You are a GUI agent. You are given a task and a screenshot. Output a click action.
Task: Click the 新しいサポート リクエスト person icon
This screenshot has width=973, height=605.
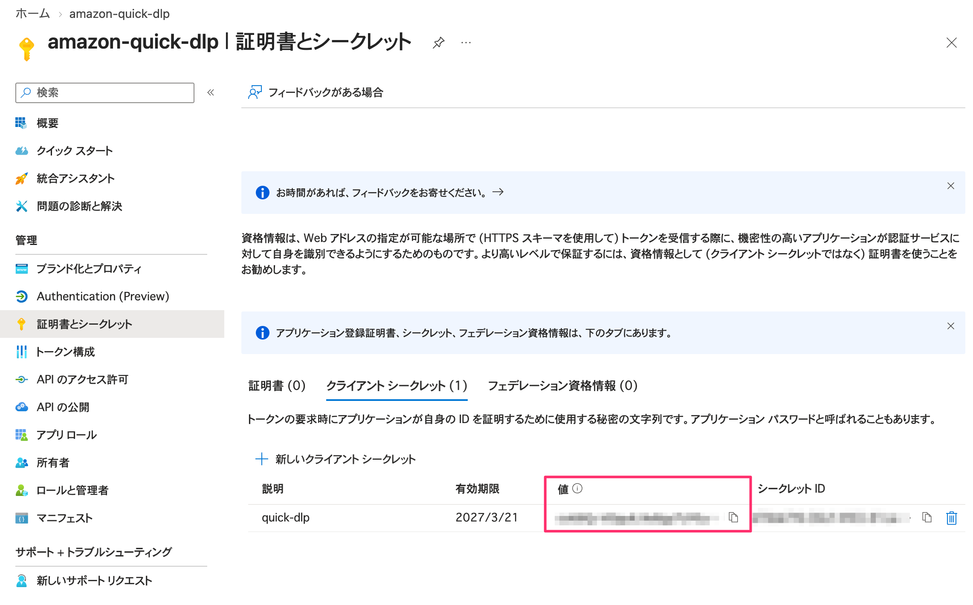[21, 581]
